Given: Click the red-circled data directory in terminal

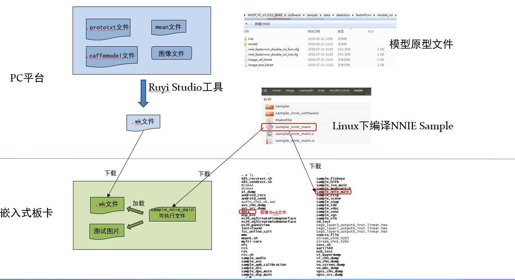Looking at the screenshot, I should tap(245, 212).
